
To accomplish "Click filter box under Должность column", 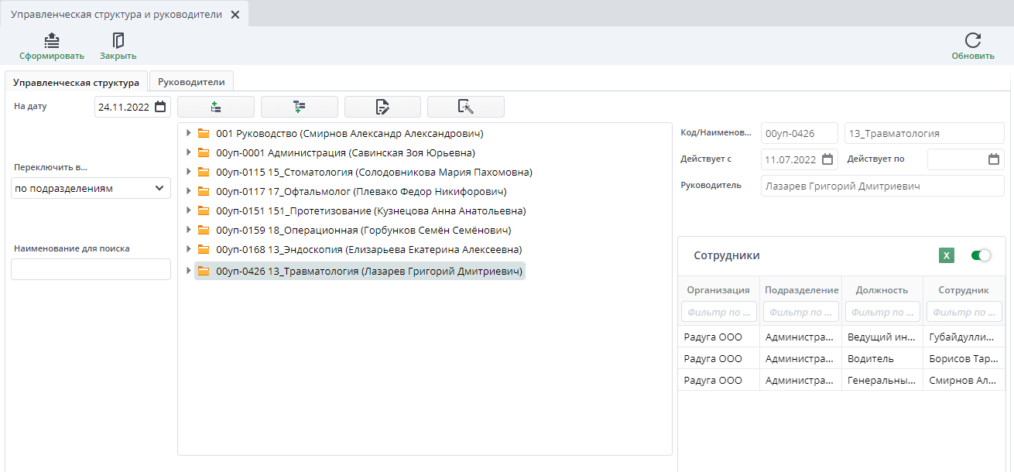I will click(x=882, y=312).
